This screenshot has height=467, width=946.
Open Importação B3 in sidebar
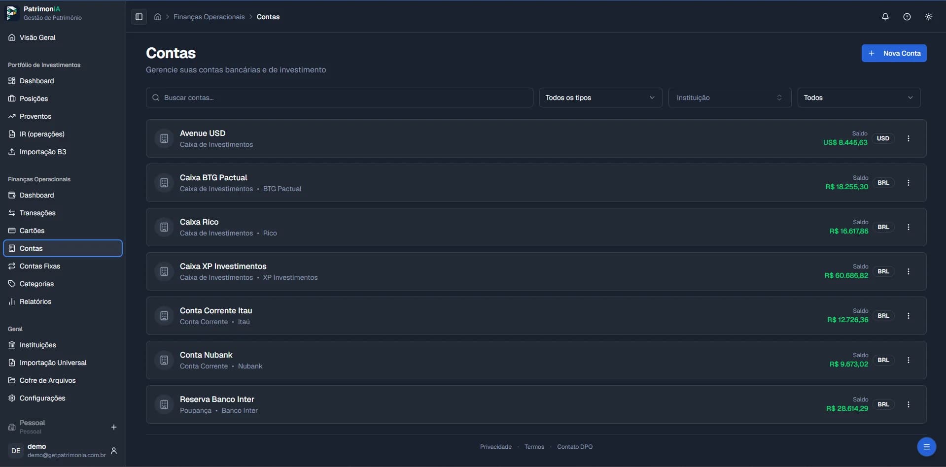63,152
